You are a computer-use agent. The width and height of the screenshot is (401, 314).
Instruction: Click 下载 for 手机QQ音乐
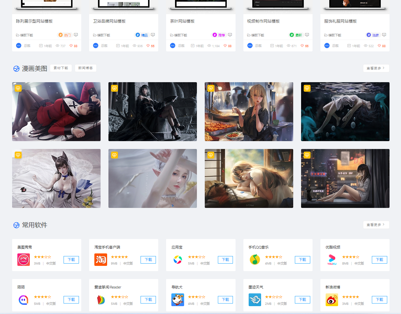pyautogui.click(x=302, y=260)
